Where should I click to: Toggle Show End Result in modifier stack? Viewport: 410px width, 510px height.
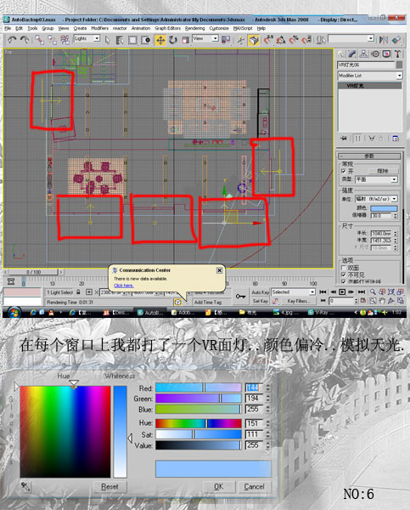357,139
